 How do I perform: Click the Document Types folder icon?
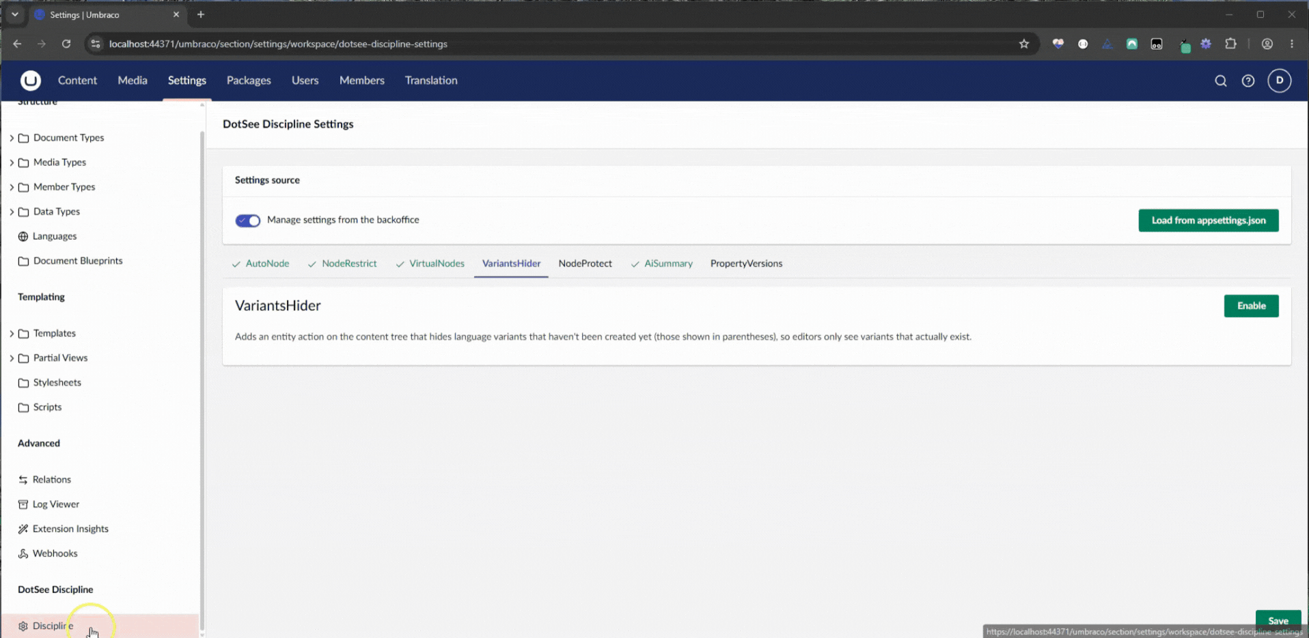23,138
